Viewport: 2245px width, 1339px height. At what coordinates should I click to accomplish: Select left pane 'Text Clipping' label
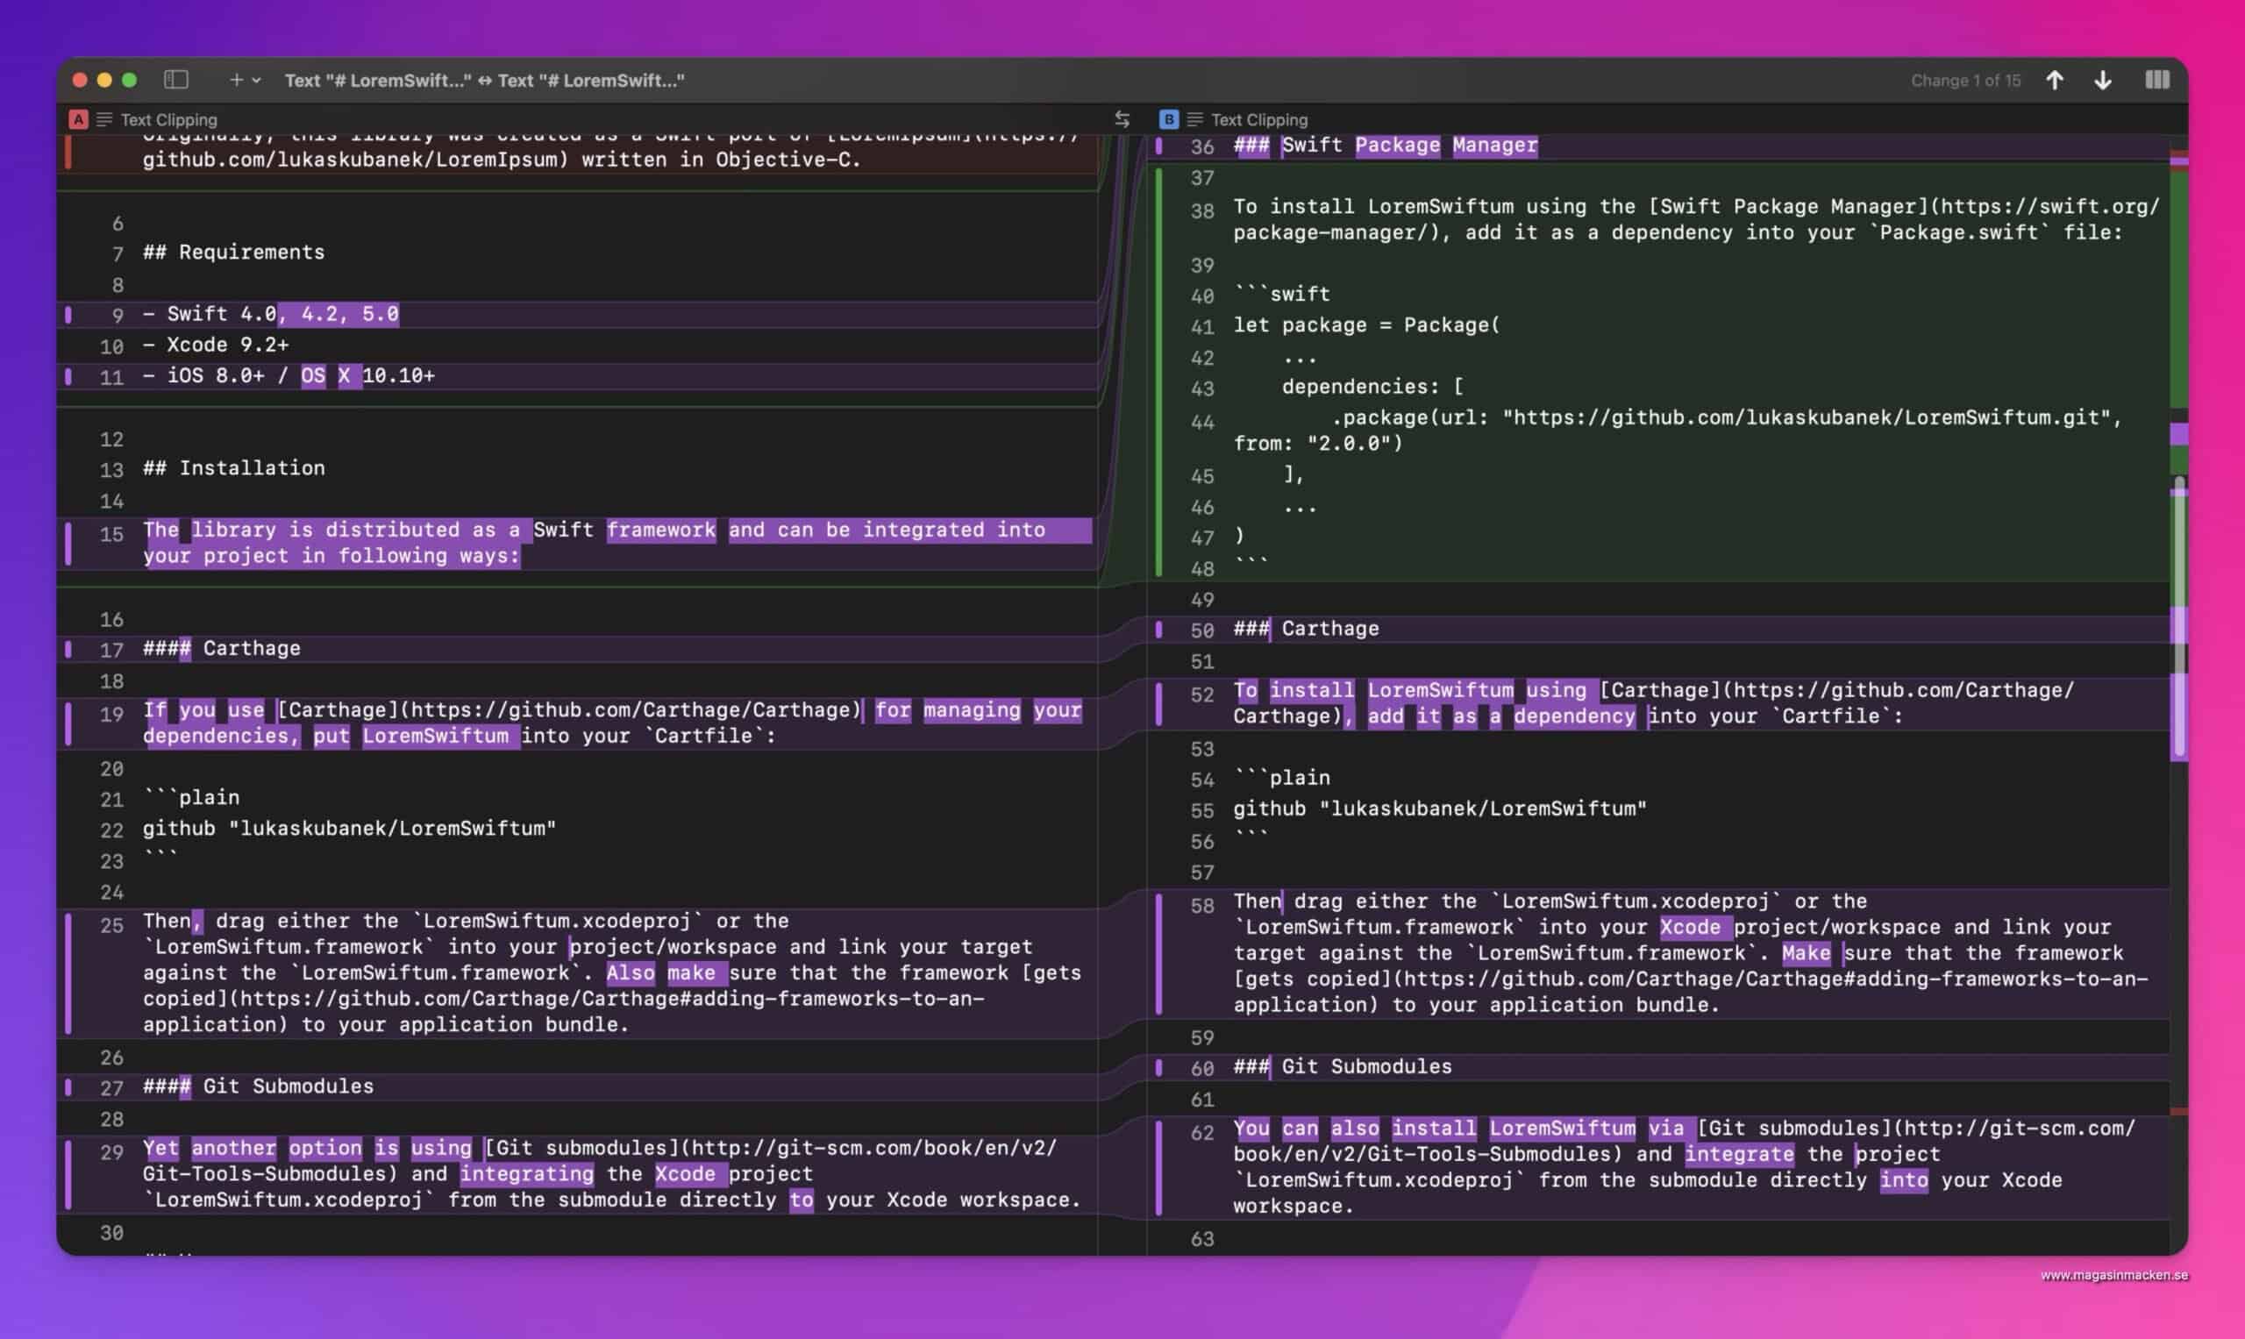pos(168,119)
